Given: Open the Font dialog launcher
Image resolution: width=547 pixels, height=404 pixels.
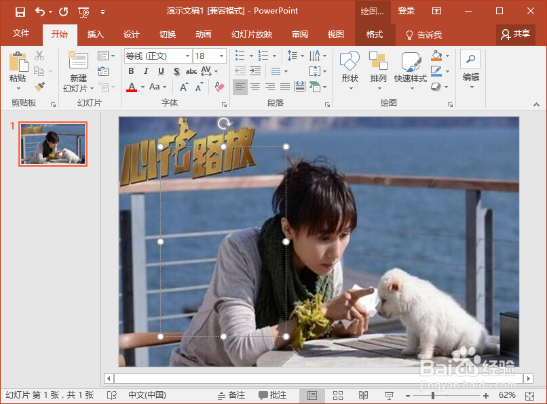Looking at the screenshot, I should (x=224, y=104).
